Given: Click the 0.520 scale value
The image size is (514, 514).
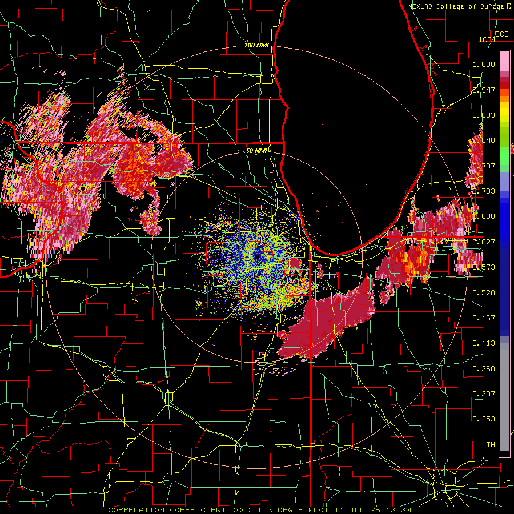Looking at the screenshot, I should (484, 293).
